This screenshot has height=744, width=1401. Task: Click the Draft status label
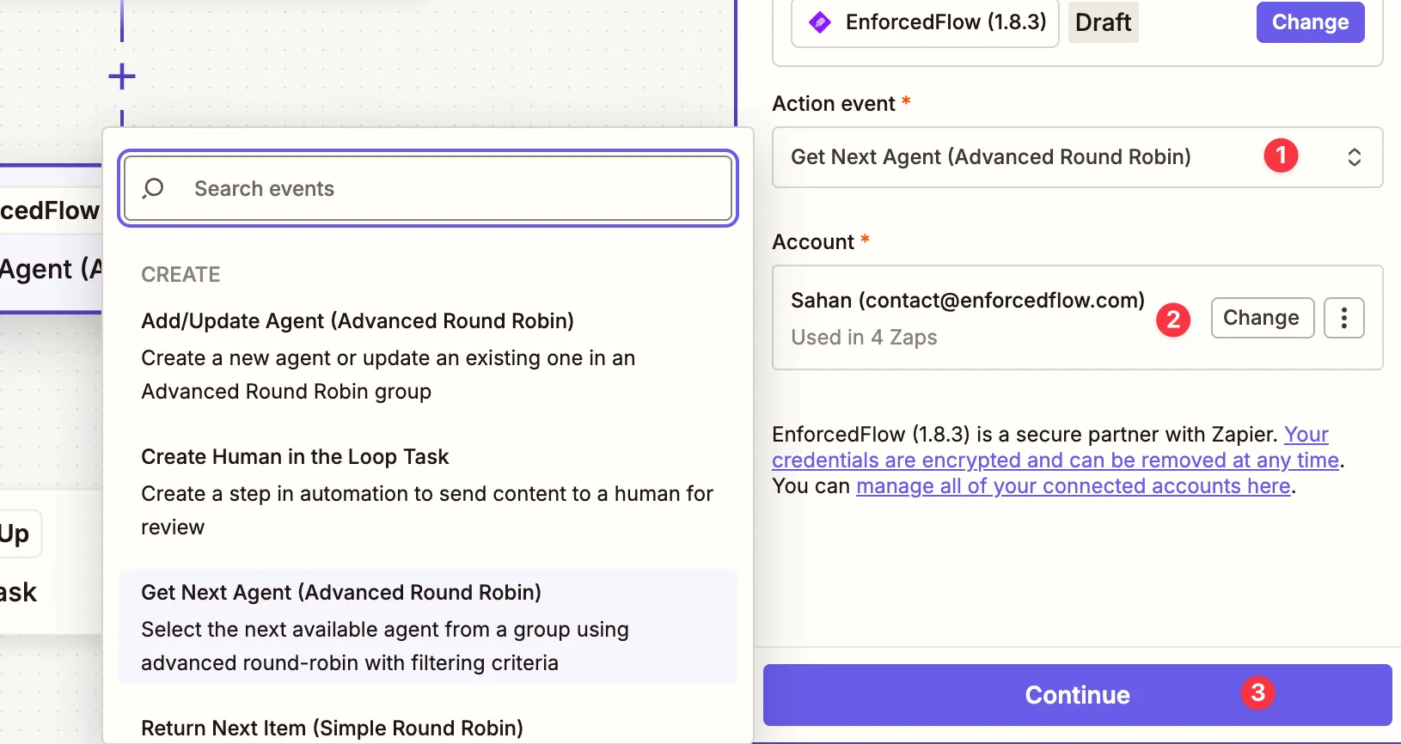click(x=1103, y=22)
